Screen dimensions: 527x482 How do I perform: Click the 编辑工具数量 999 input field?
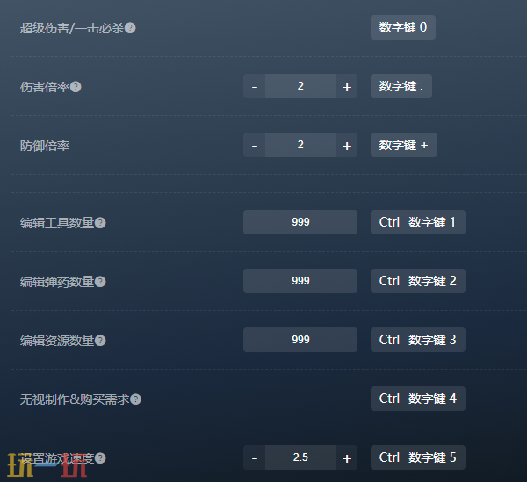[x=300, y=222]
